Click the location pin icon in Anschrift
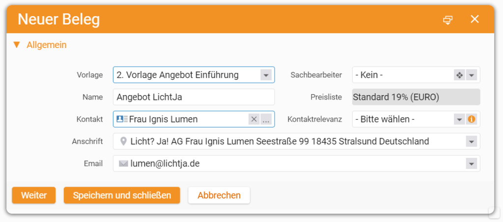The image size is (503, 222). (123, 142)
